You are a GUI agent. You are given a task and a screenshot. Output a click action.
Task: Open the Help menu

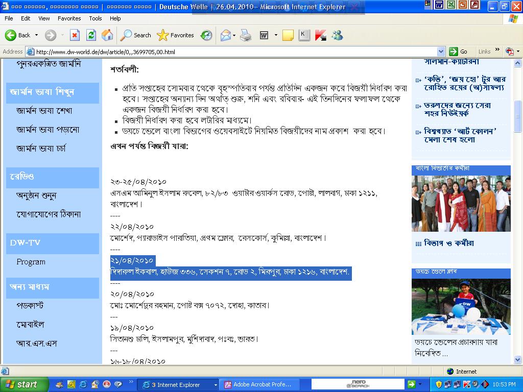pos(115,18)
